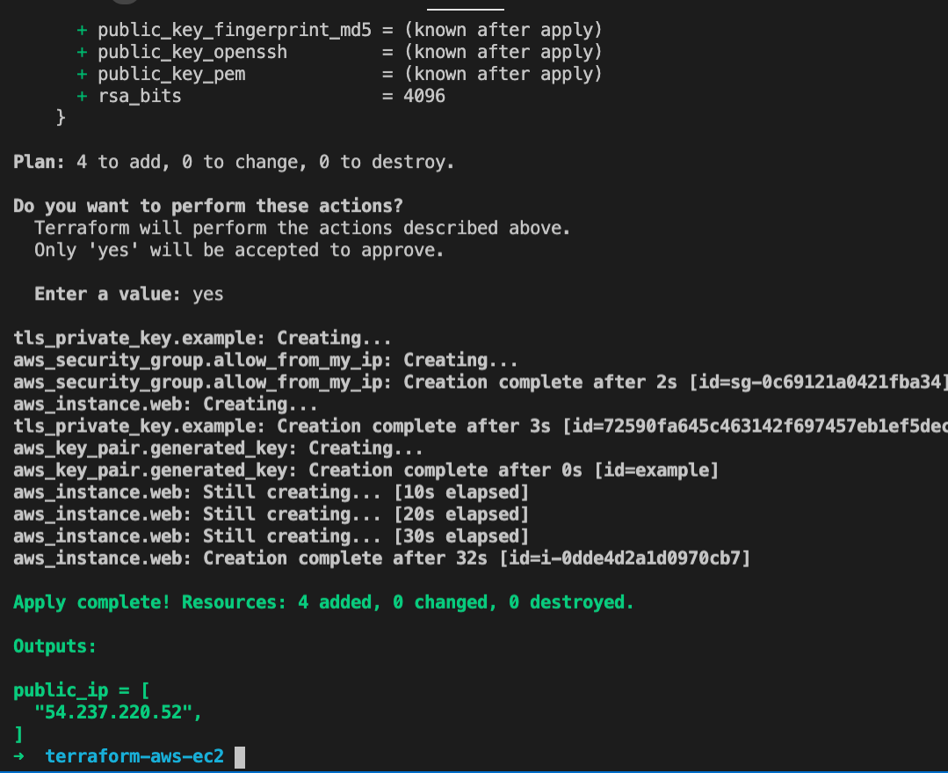Screen dimensions: 948x773
Task: Click the terminal cursor block after terraform-aws-ec2
Action: click(240, 757)
